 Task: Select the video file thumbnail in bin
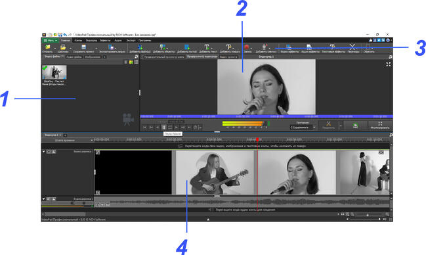point(54,72)
